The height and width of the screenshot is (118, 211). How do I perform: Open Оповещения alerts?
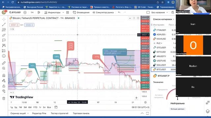(81, 12)
